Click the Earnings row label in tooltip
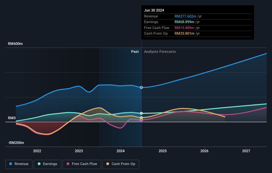272x173 pixels. click(151, 22)
